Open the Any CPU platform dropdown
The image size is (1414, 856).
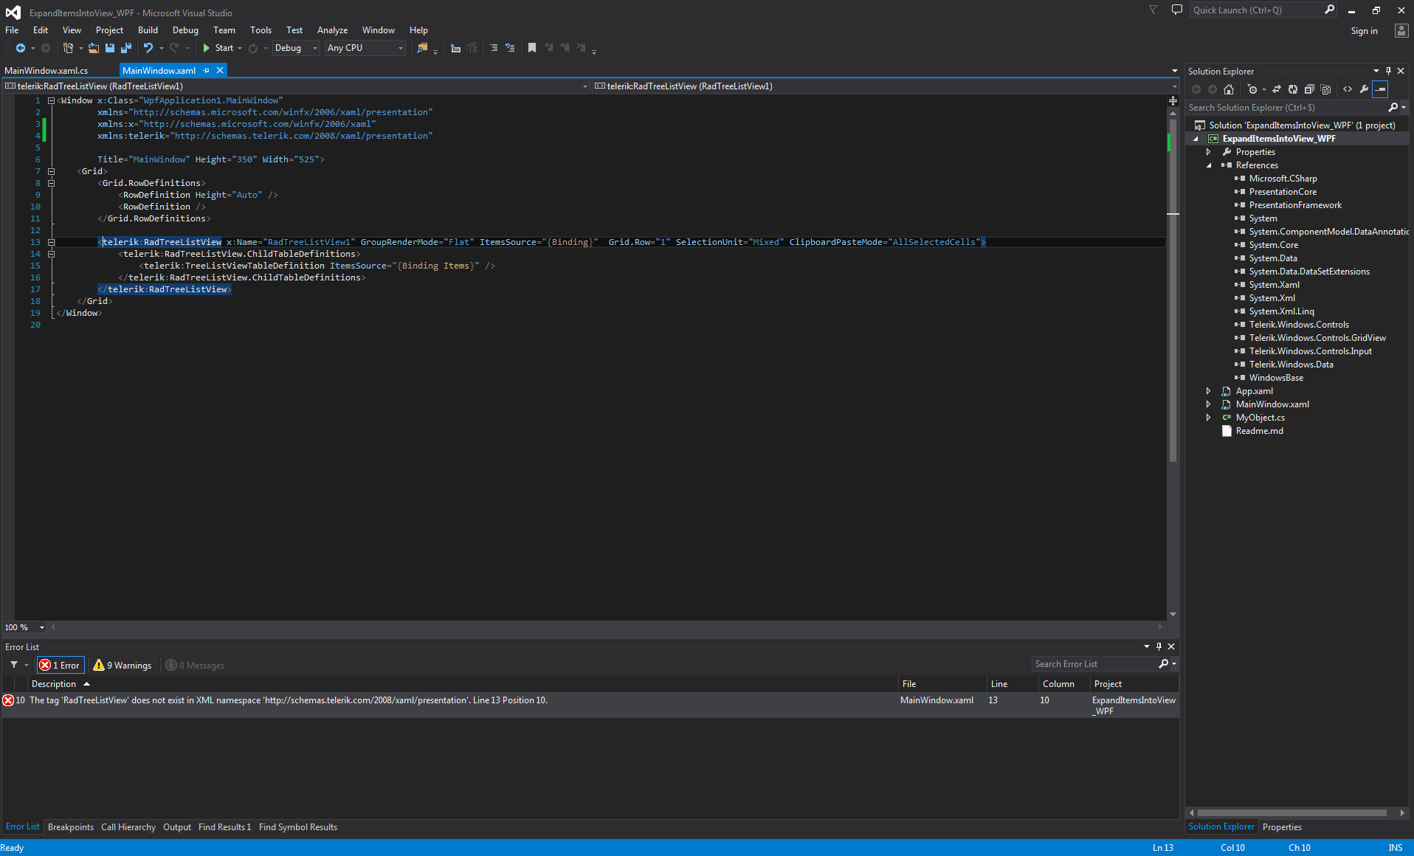(365, 48)
